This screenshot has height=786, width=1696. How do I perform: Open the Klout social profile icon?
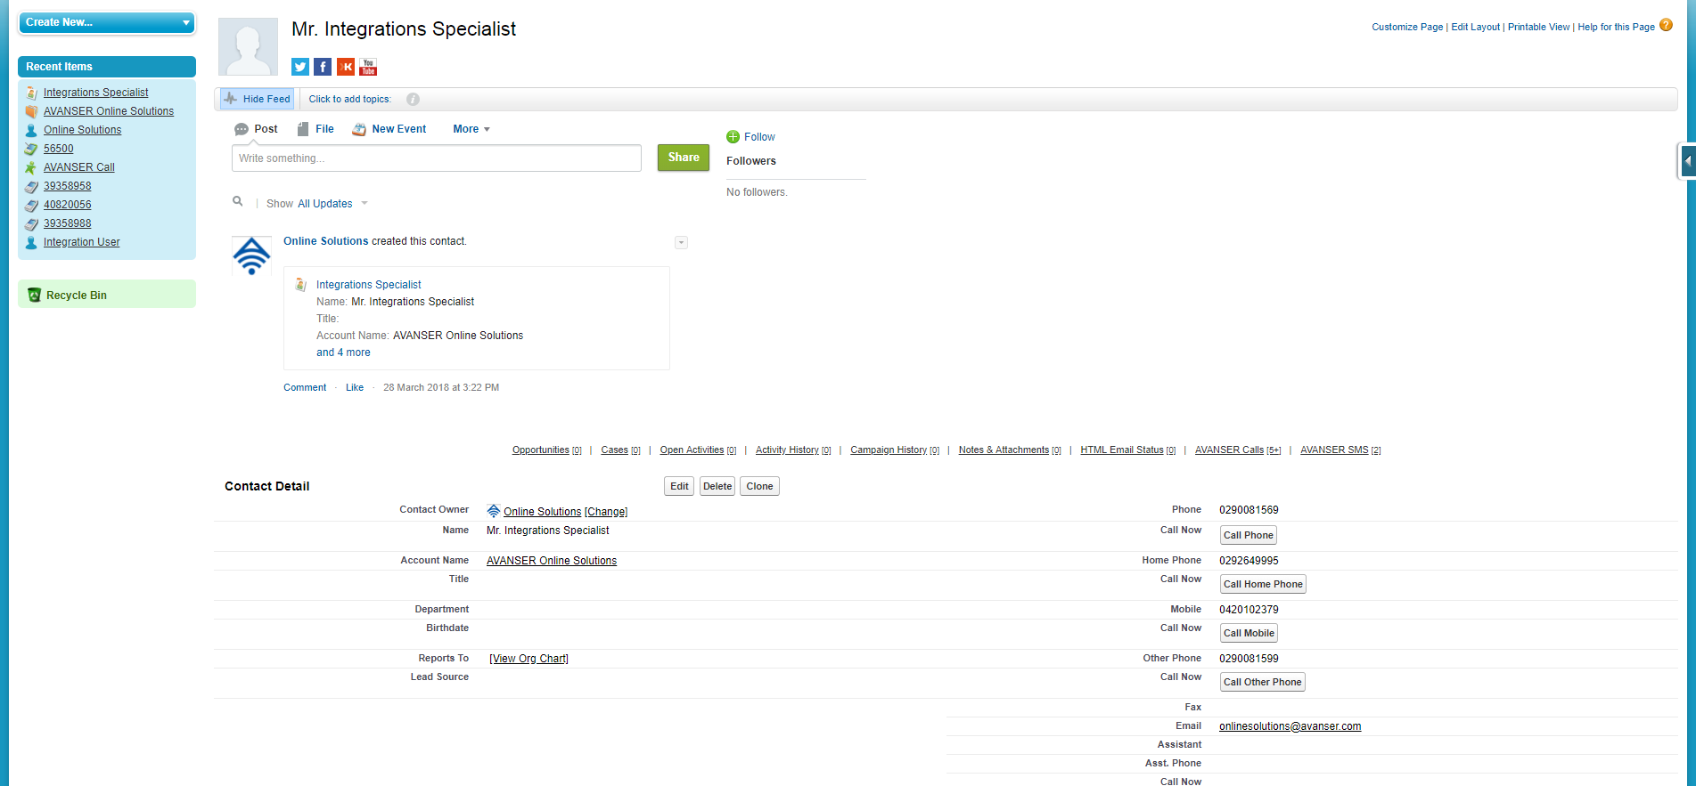click(346, 67)
